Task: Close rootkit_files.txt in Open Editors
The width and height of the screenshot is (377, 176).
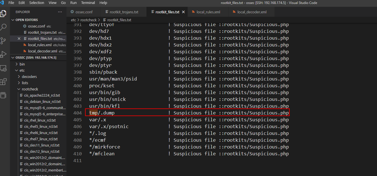Action: pyautogui.click(x=19, y=39)
